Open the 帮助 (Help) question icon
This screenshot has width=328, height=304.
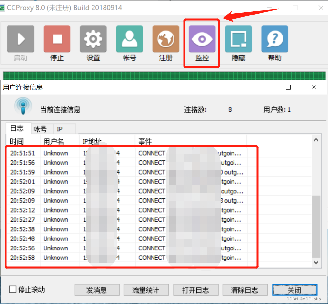coord(275,39)
